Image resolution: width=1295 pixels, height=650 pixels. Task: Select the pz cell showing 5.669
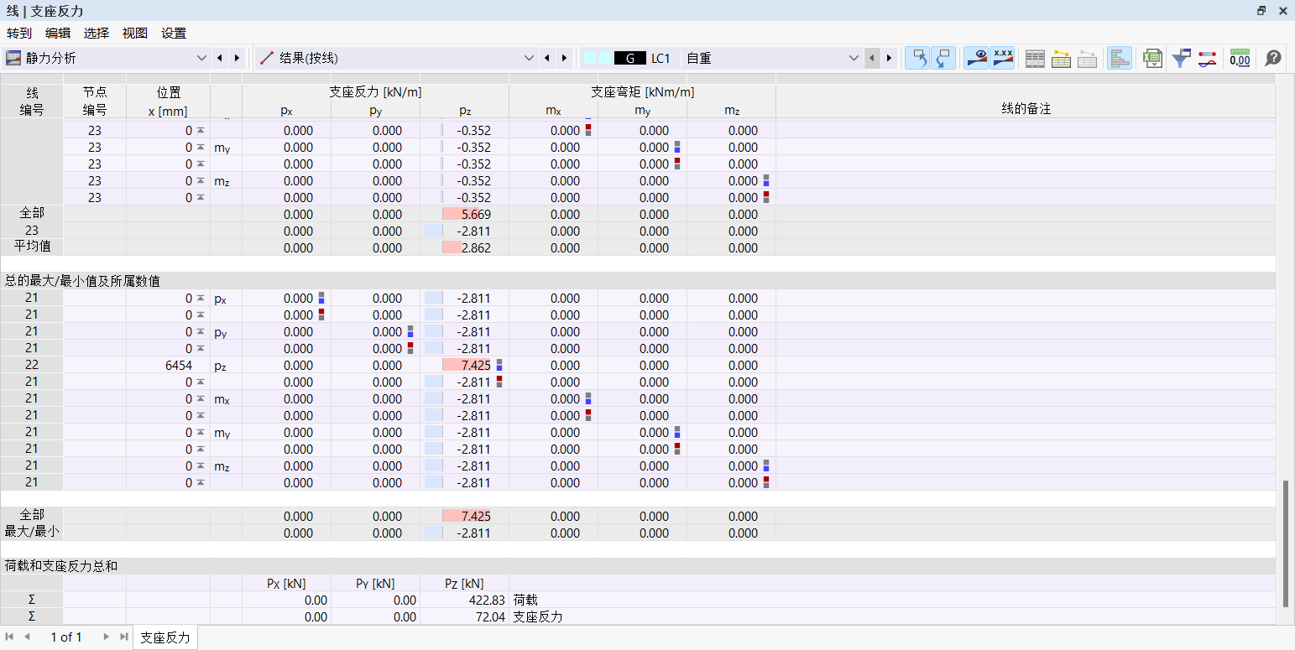[464, 214]
